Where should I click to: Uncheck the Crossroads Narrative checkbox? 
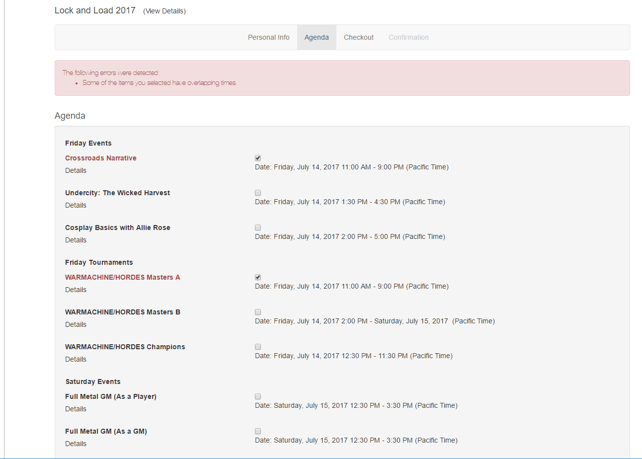pyautogui.click(x=258, y=158)
